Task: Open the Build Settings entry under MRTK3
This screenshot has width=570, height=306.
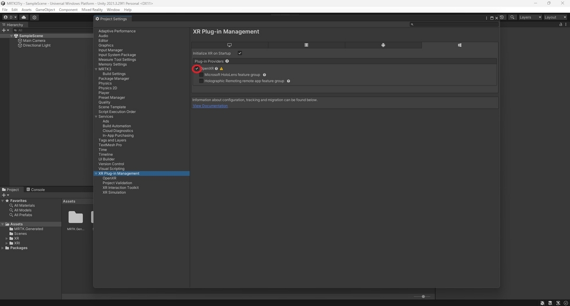Action: click(114, 74)
